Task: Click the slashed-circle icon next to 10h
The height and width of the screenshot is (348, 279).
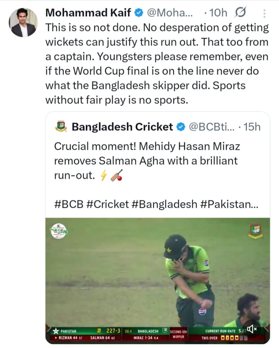Action: [x=240, y=13]
